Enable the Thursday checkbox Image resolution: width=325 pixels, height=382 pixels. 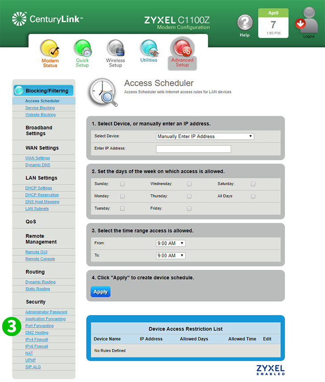(189, 196)
